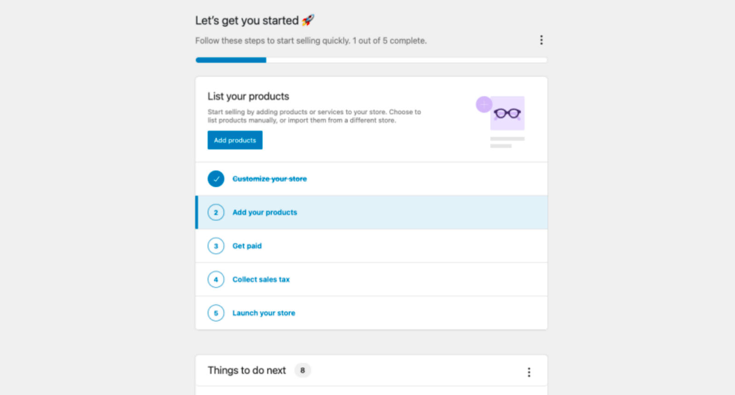The image size is (735, 395).
Task: Open the Things to do next options menu
Action: [x=529, y=372]
